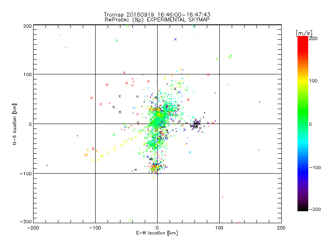Viewport: 331px width, 248px height.
Task: Click the blue X marker near top of plot
Action: (x=175, y=39)
